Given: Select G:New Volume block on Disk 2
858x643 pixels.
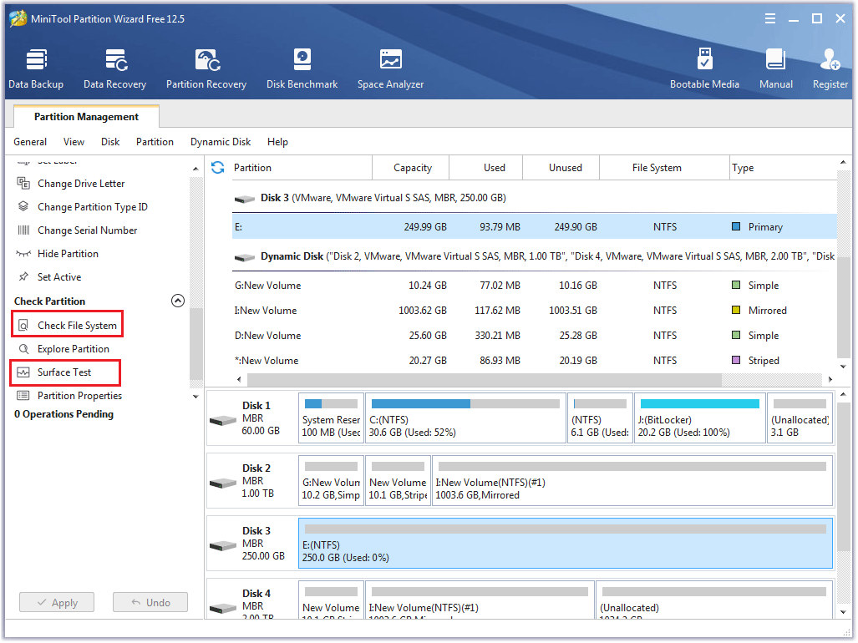Looking at the screenshot, I should [x=331, y=481].
